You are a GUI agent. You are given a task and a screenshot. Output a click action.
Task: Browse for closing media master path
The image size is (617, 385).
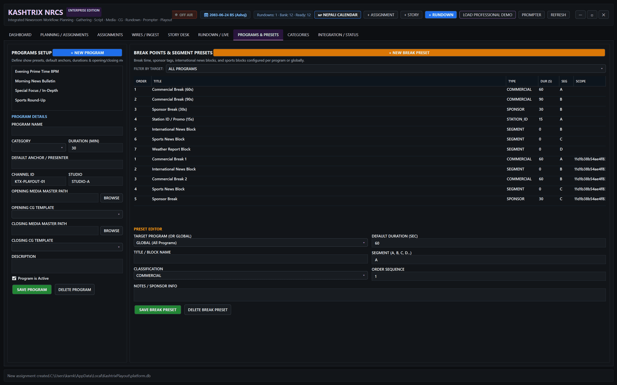point(112,231)
